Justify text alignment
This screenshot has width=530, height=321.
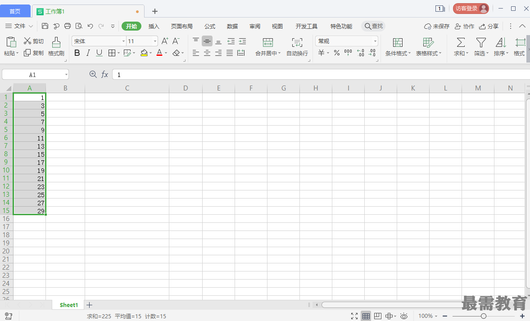[x=230, y=53]
